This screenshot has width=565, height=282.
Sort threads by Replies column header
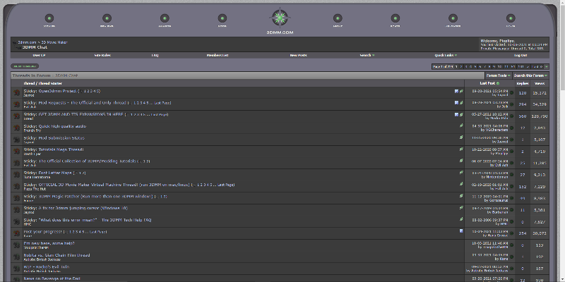(523, 83)
